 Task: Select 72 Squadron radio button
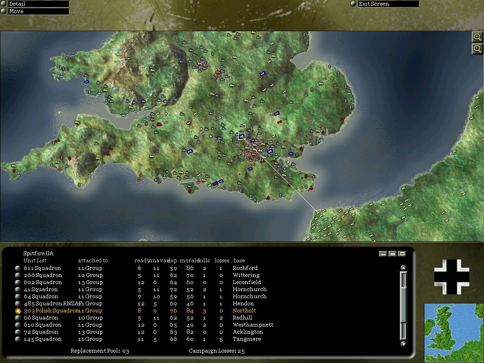18,332
